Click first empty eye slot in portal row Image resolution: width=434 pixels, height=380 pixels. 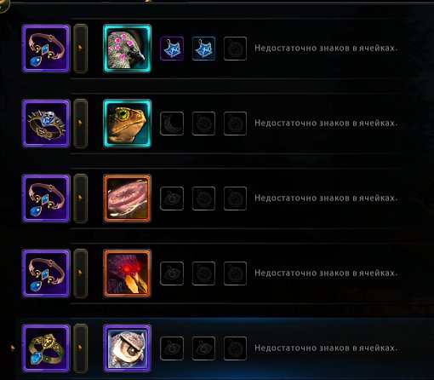(x=172, y=199)
